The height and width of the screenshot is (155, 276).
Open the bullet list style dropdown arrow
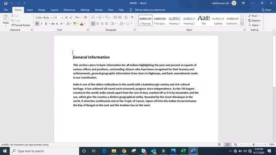[96, 17]
